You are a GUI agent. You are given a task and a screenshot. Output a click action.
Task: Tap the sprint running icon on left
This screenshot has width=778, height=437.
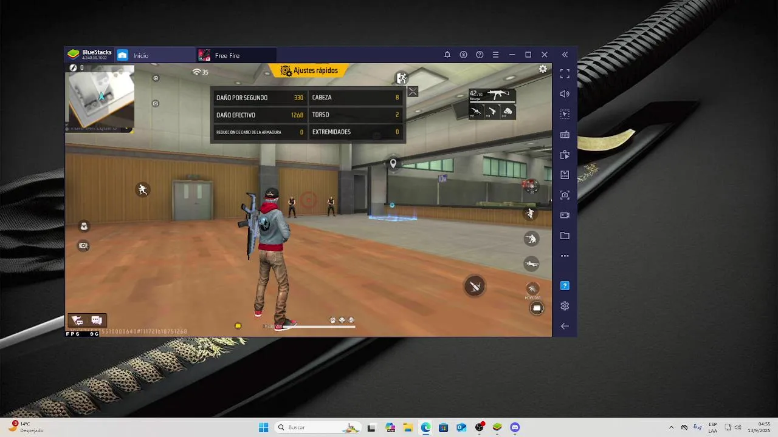point(142,189)
